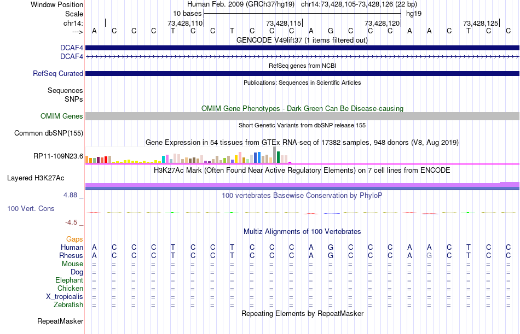Click 100 vertebrates Basewise Conservation title
This screenshot has height=334, width=520.
pos(302,196)
